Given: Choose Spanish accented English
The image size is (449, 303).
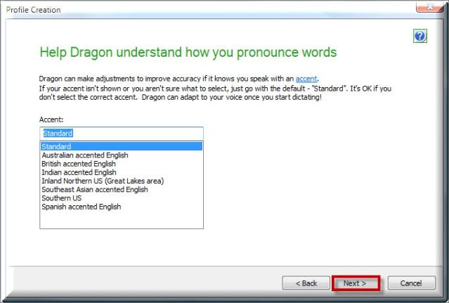Looking at the screenshot, I should (122, 207).
